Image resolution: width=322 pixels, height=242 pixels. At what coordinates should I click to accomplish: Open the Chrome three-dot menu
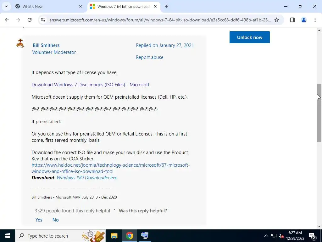pos(315,20)
